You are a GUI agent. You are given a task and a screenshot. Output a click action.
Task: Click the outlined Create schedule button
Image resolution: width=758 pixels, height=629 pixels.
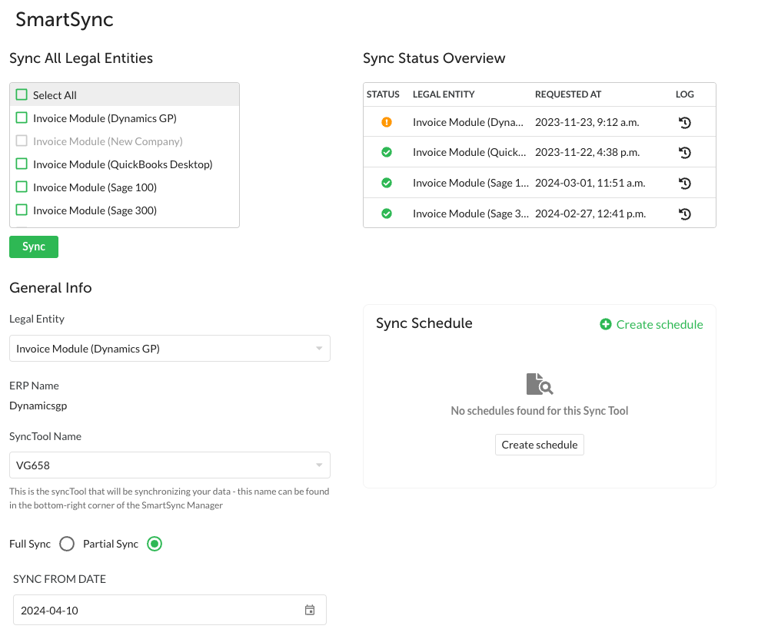(x=540, y=445)
